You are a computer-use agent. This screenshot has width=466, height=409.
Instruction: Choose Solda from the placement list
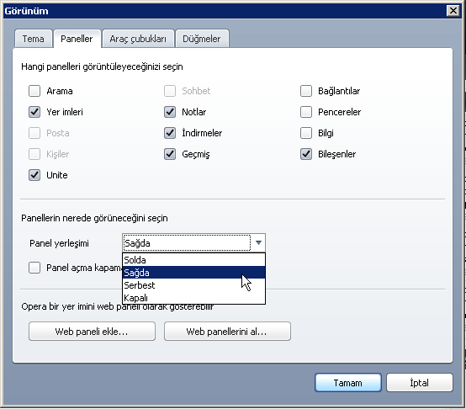(193, 260)
